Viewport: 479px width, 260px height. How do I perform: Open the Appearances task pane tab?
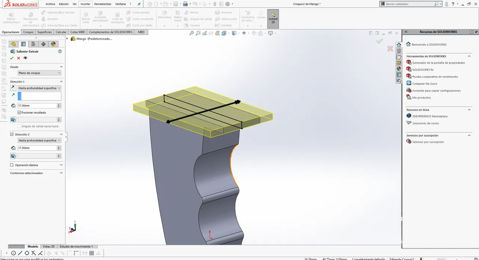coord(399,69)
